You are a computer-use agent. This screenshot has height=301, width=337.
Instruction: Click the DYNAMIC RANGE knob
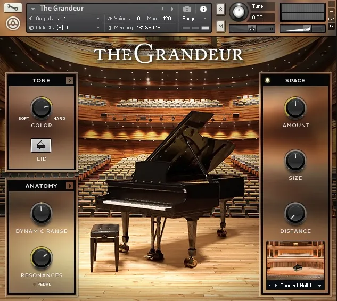(x=42, y=213)
